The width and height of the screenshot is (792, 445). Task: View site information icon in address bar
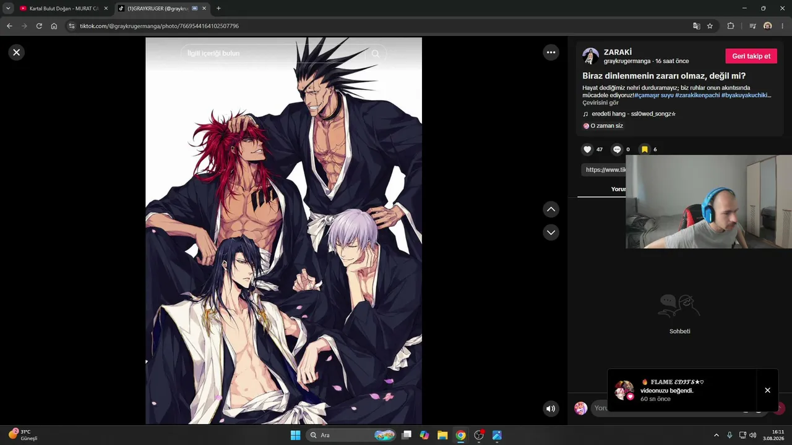pos(72,26)
